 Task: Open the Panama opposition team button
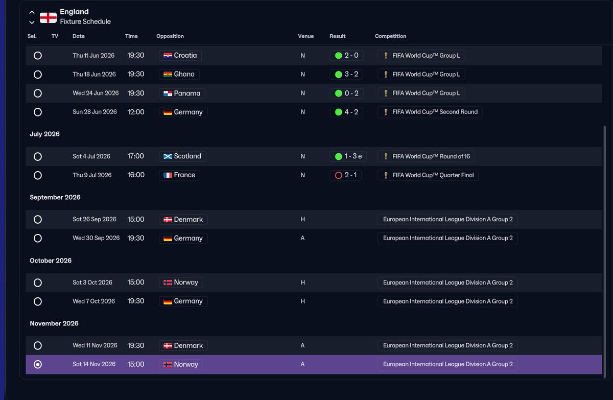coord(182,93)
